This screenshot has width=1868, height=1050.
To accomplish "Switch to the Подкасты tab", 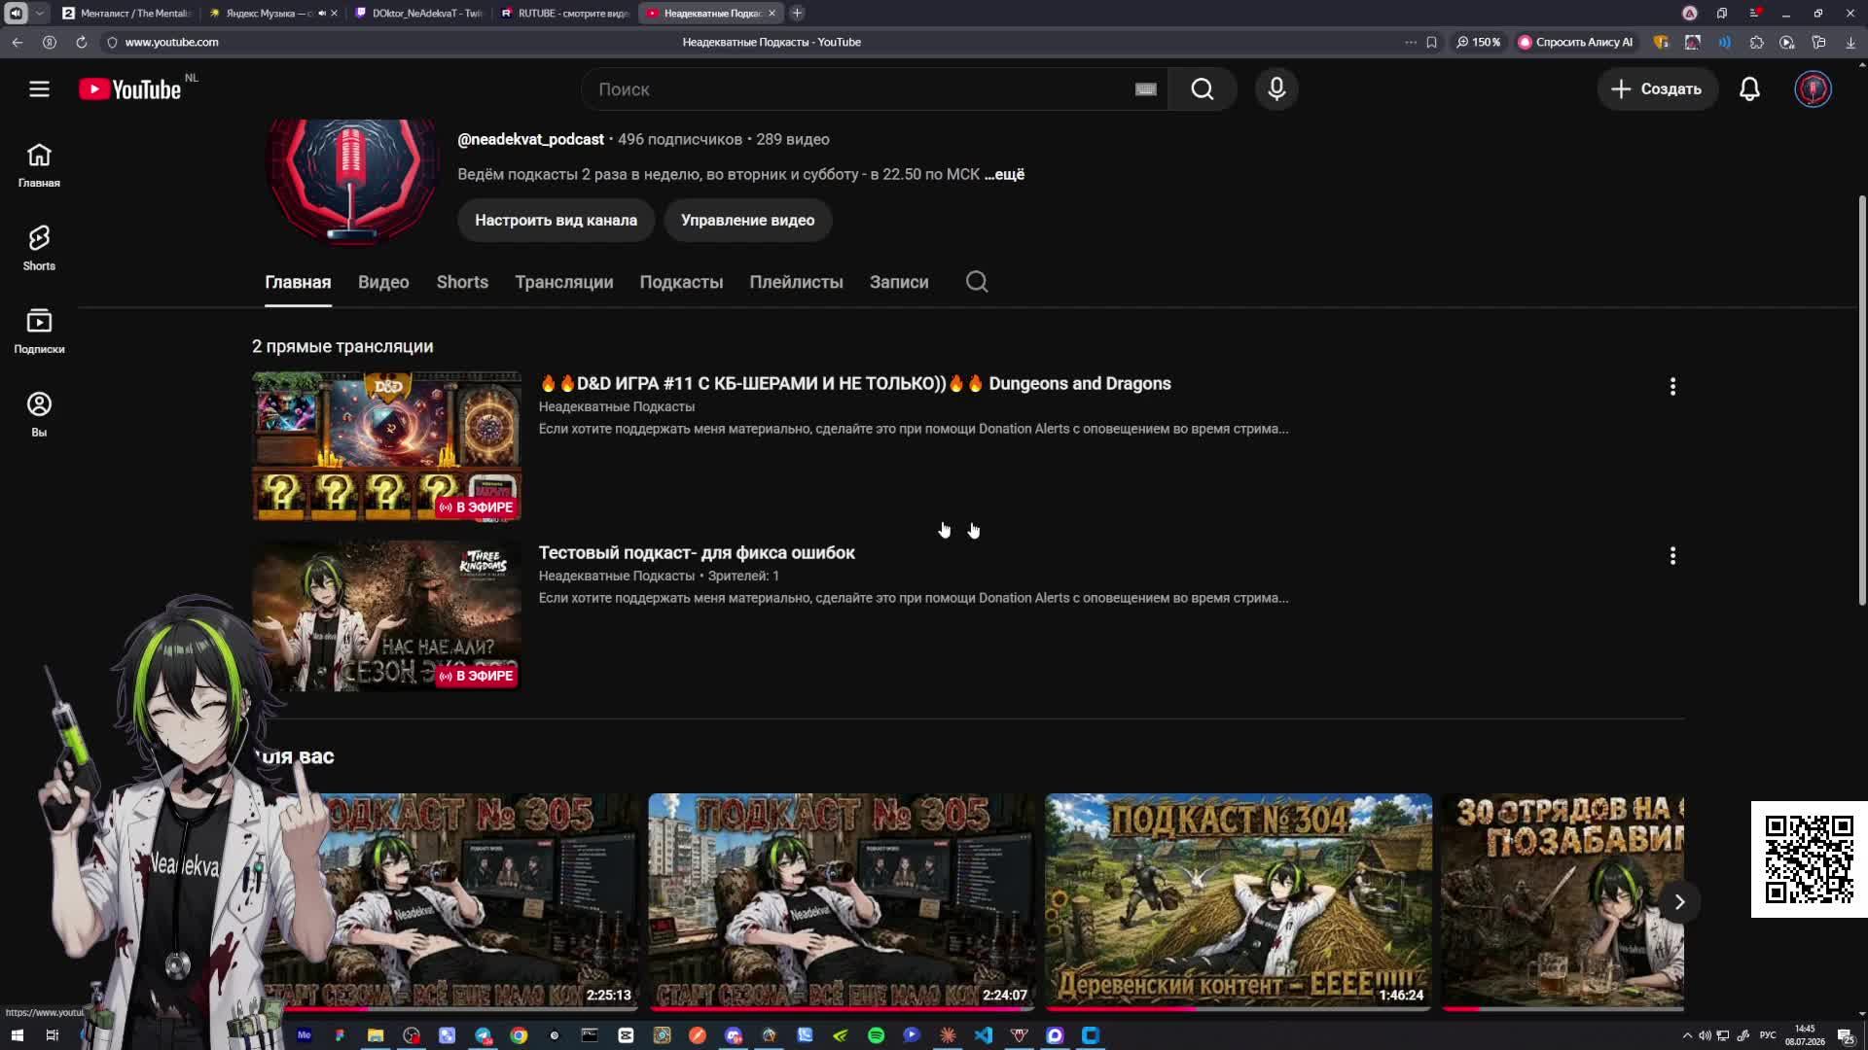I will click(681, 282).
